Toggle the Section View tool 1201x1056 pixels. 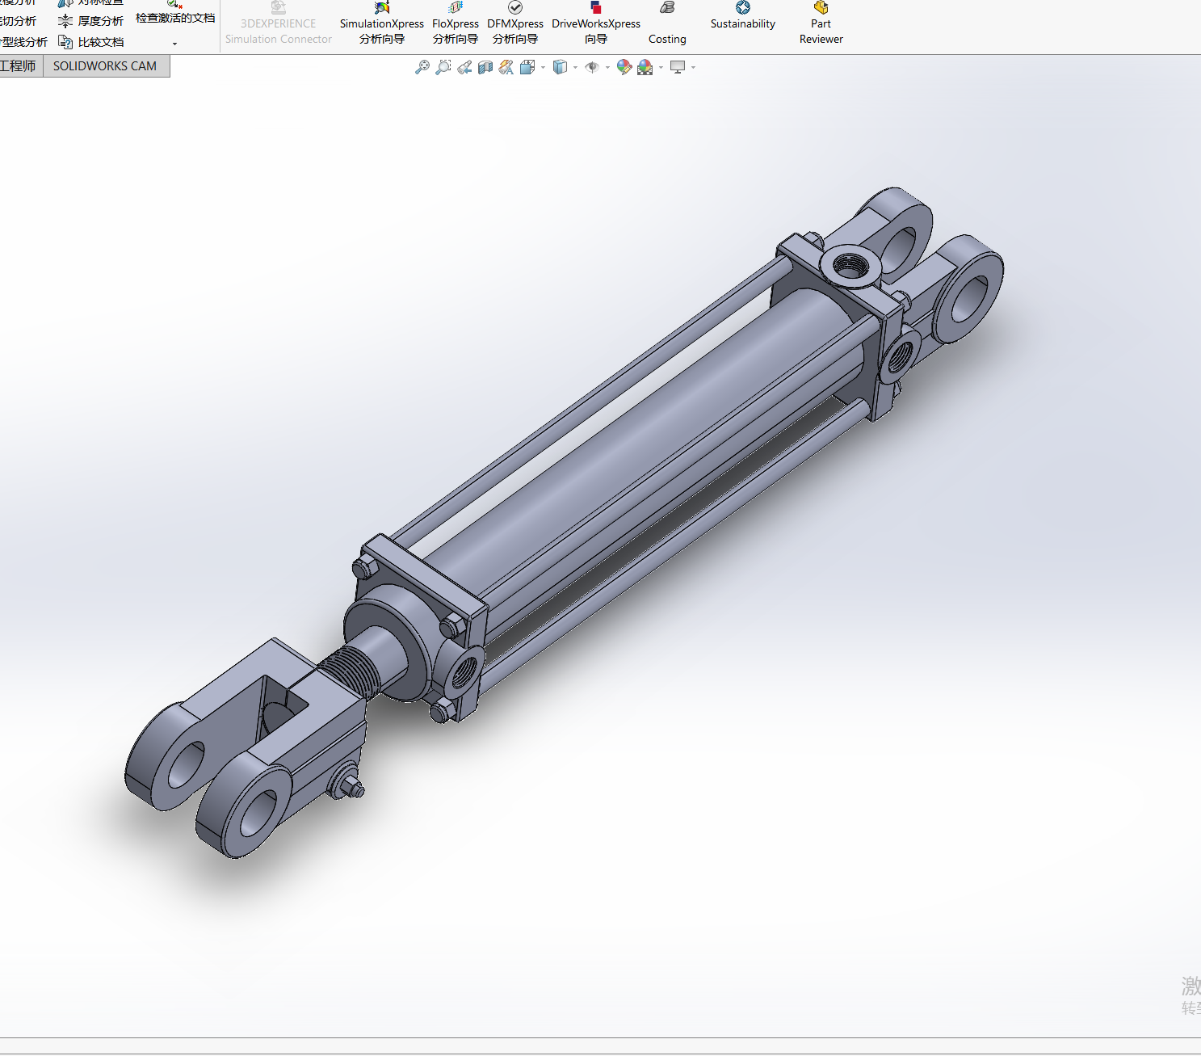tap(485, 68)
